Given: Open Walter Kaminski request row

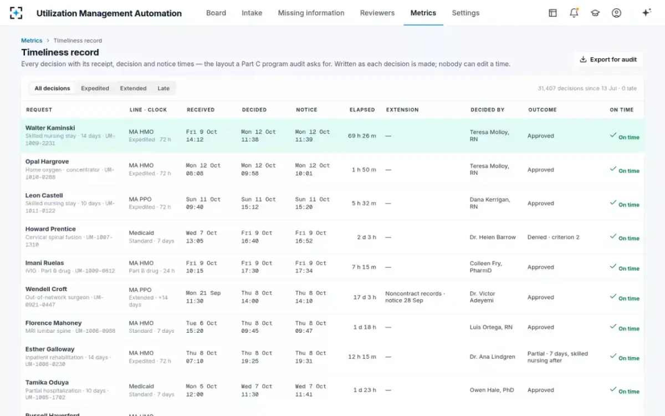Looking at the screenshot, I should 332,136.
